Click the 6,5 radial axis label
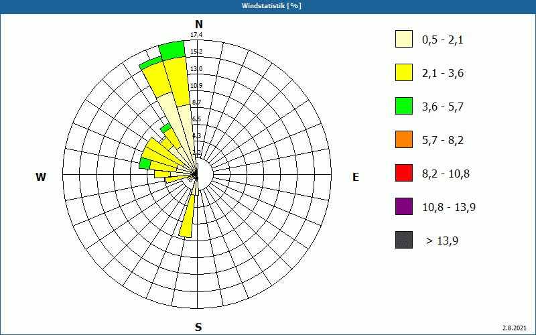This screenshot has width=536, height=335. (196, 119)
